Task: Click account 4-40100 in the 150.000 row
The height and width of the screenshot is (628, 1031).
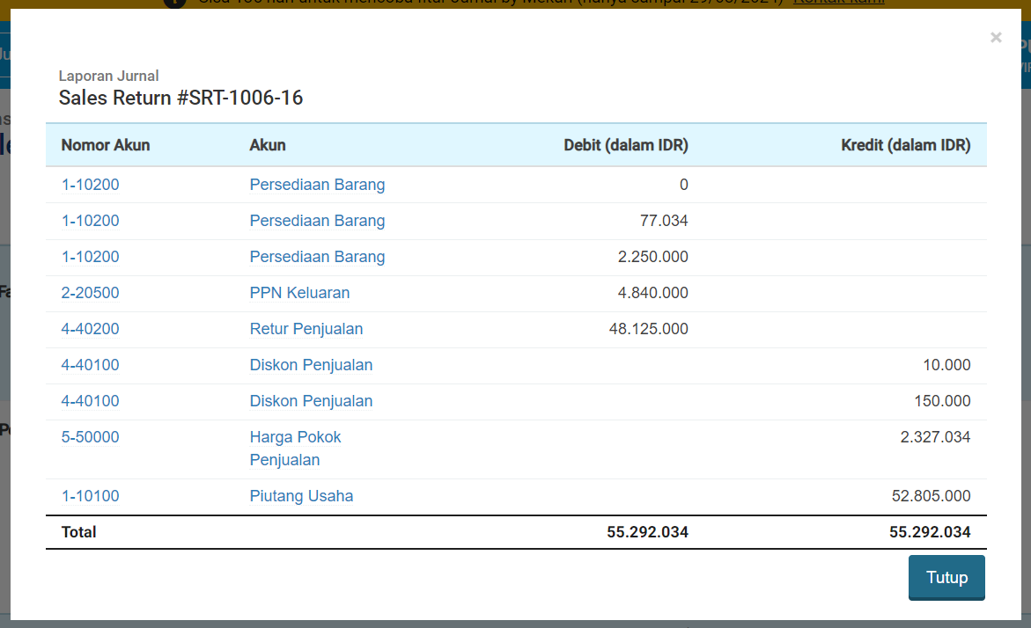Action: click(x=90, y=401)
